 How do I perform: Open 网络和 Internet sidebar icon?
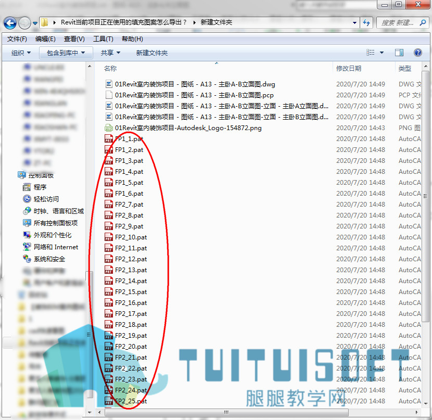point(27,247)
